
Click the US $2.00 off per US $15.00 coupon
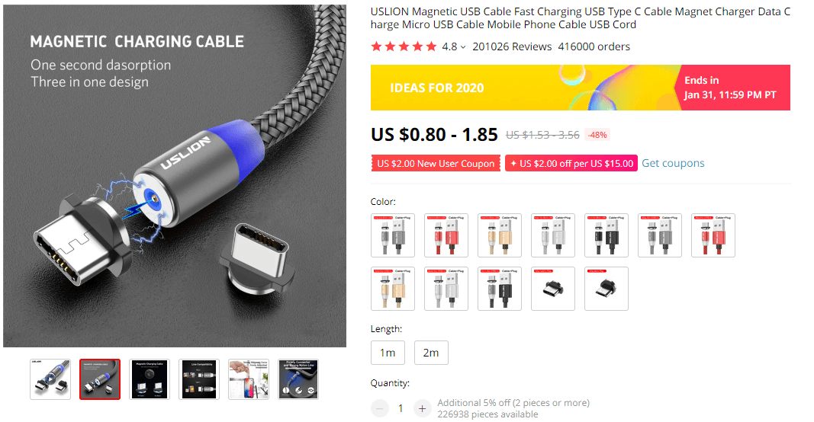pyautogui.click(x=571, y=164)
